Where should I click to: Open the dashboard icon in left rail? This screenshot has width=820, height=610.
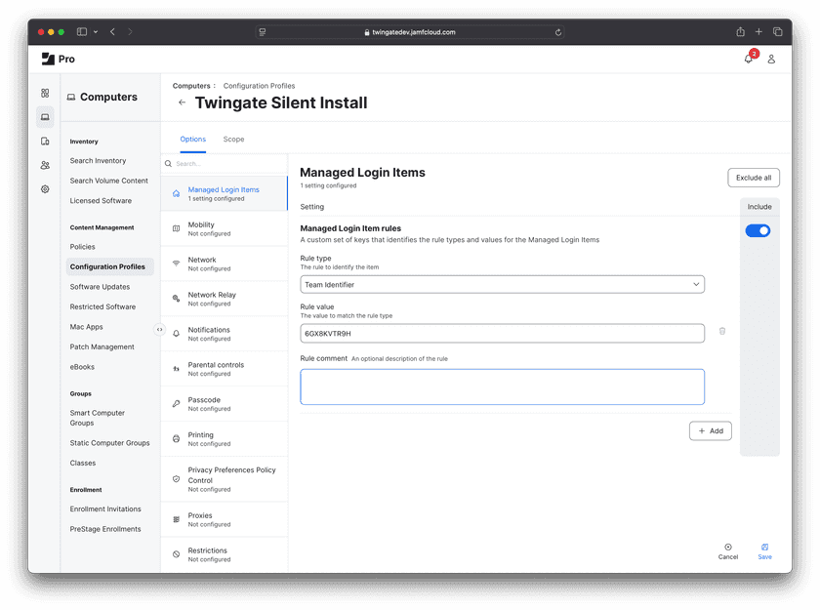pos(45,93)
